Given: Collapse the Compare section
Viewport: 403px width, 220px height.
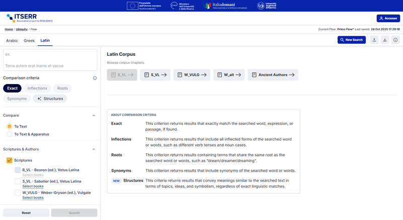Looking at the screenshot, I should [x=94, y=115].
